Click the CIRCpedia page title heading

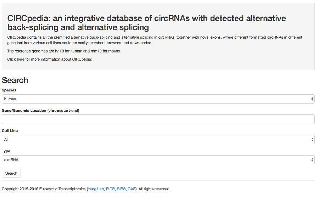pyautogui.click(x=146, y=23)
